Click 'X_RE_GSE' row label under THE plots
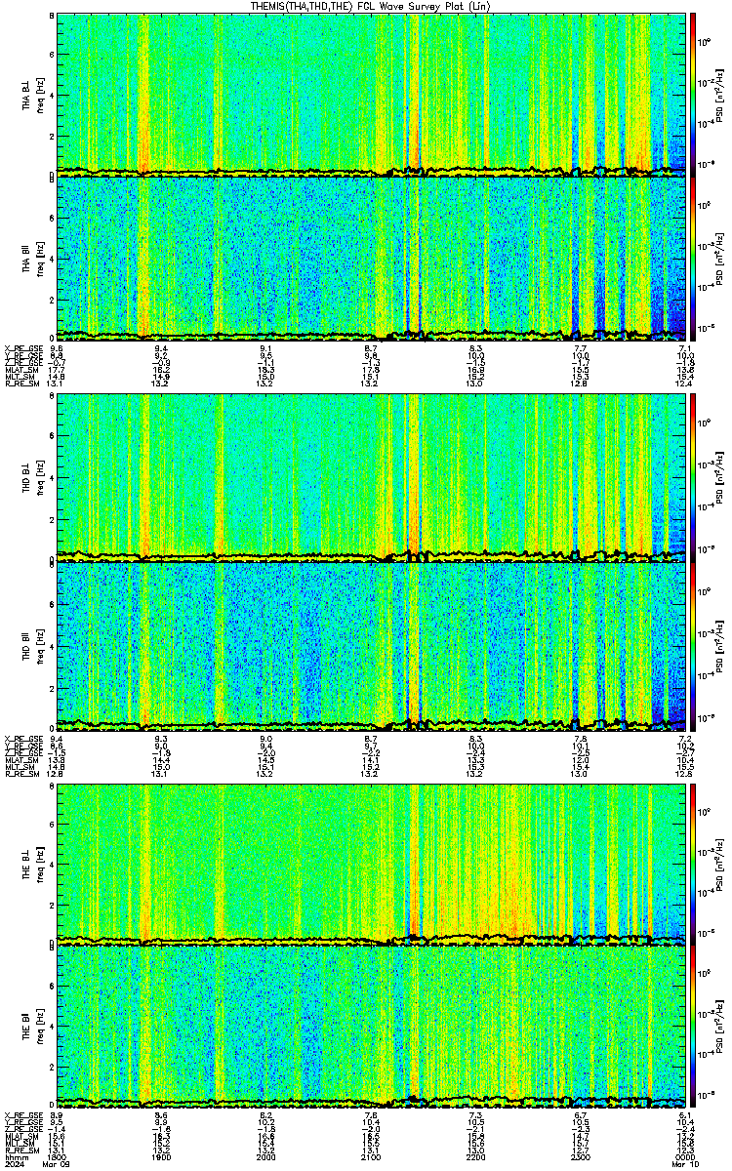Viewport: 732px width, 1171px height. pyautogui.click(x=23, y=1116)
